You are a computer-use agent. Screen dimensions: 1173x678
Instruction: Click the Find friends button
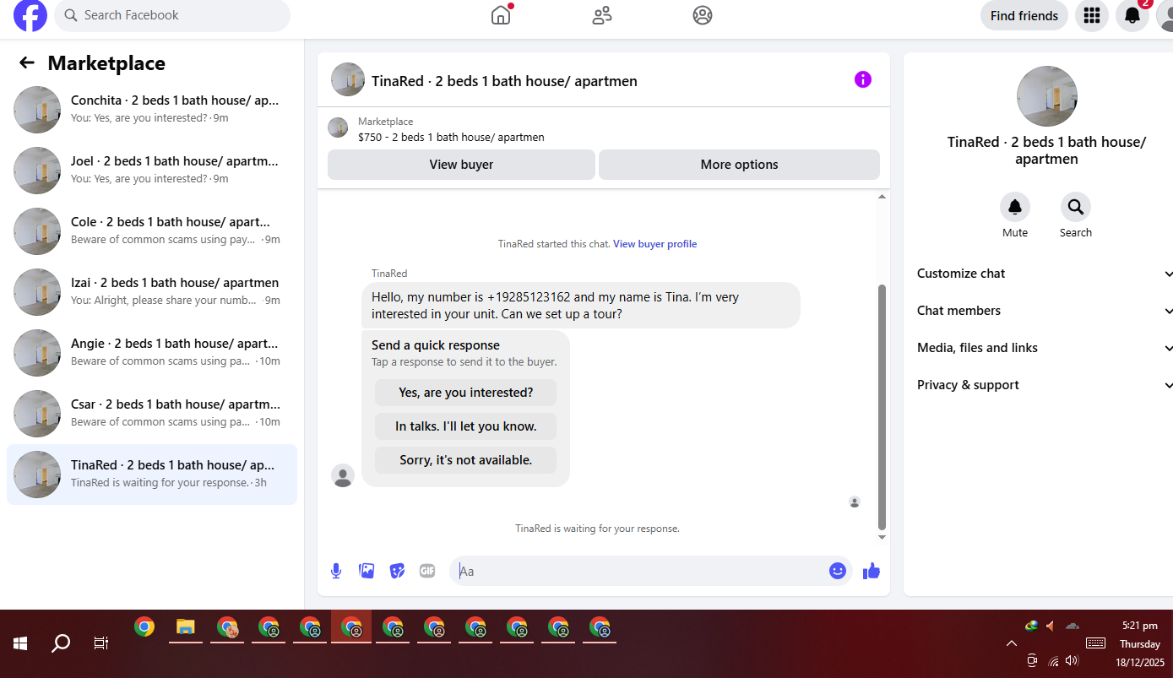(x=1024, y=15)
